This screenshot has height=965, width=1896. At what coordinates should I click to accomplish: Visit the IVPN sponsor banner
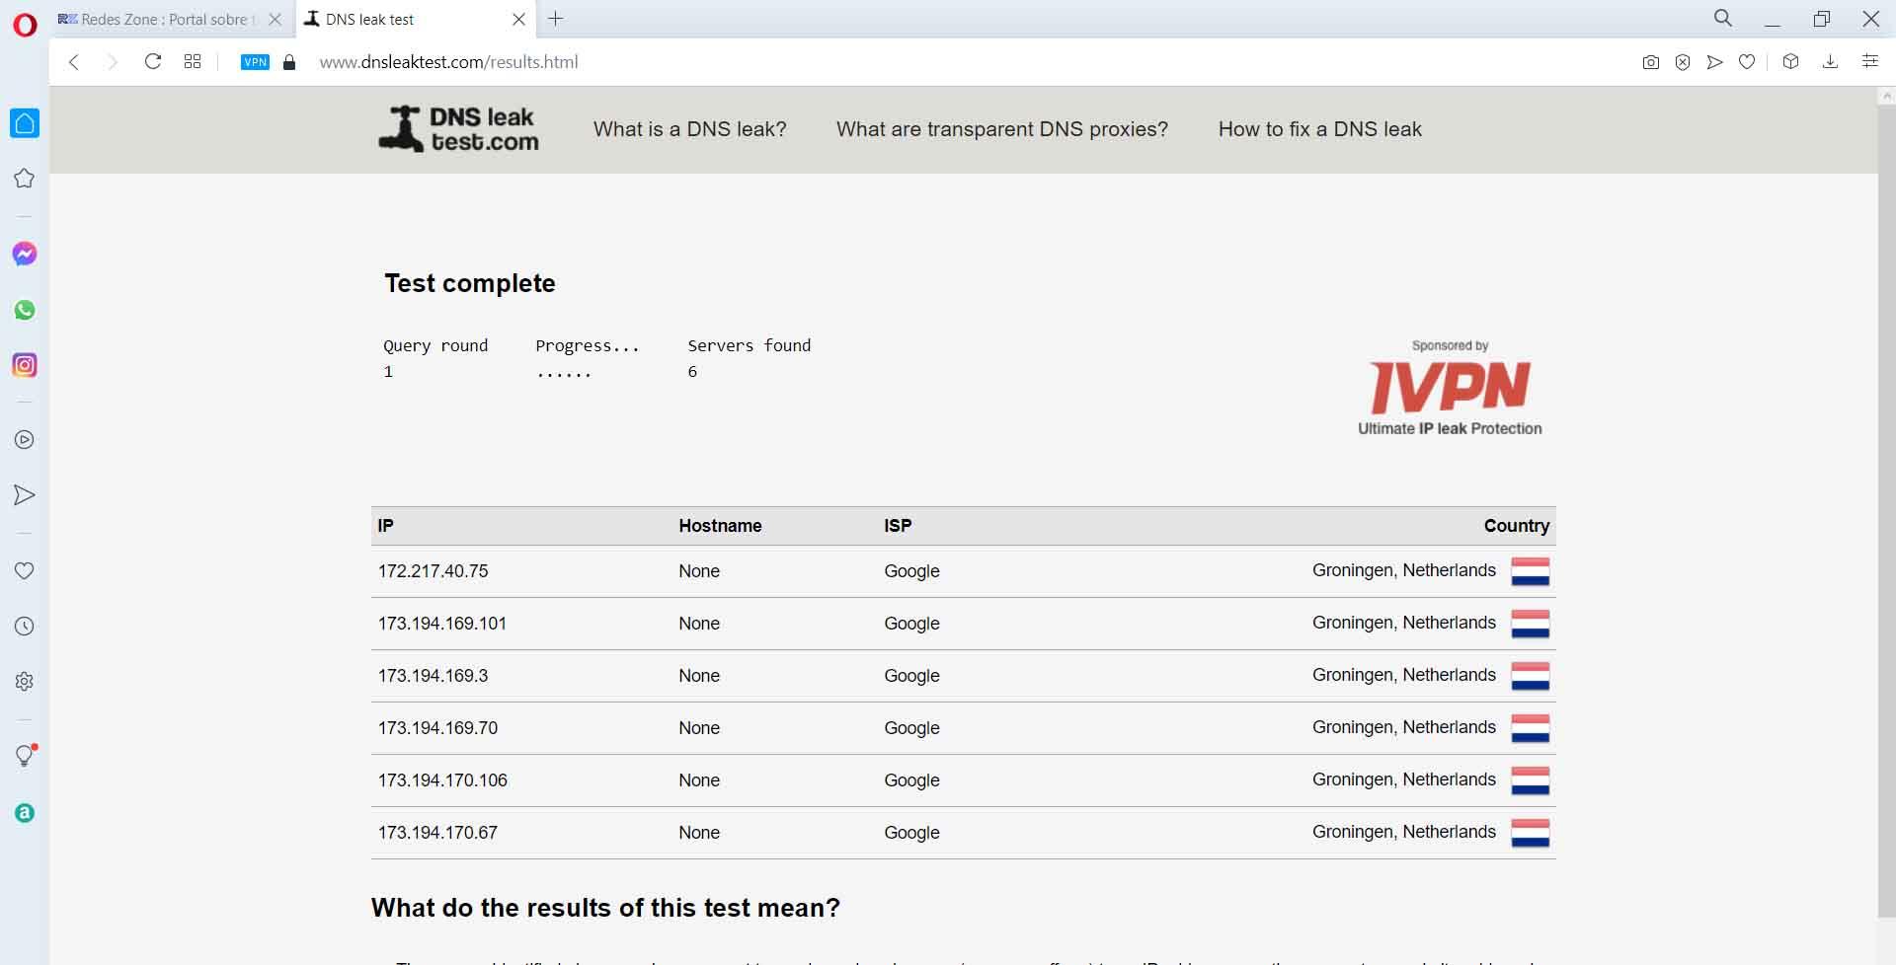pos(1450,388)
